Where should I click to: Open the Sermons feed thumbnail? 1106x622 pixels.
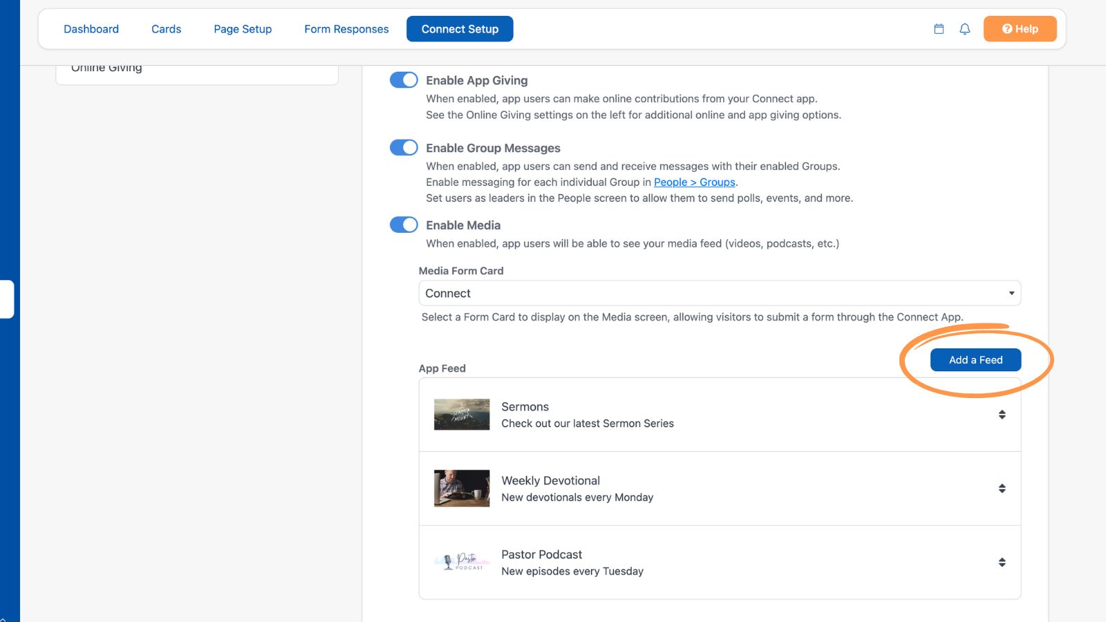coord(462,415)
